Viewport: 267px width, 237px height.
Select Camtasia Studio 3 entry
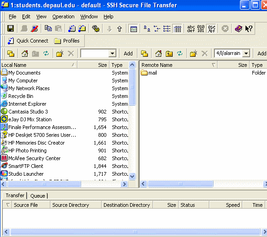[x=24, y=112]
